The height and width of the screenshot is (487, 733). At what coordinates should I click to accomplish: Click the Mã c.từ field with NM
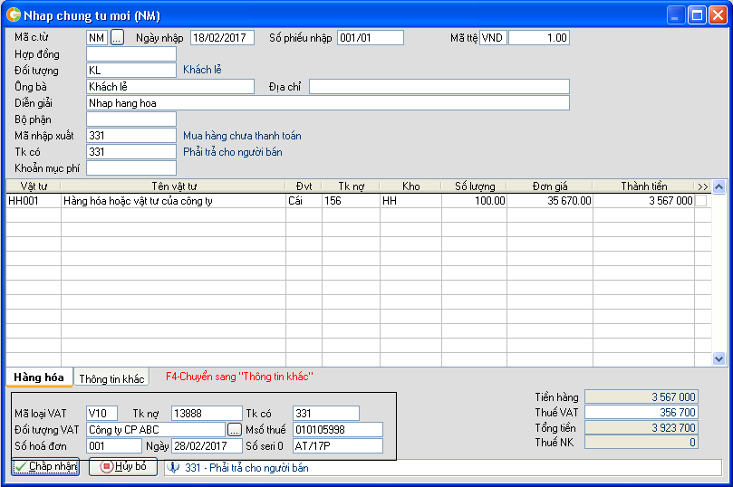click(97, 37)
